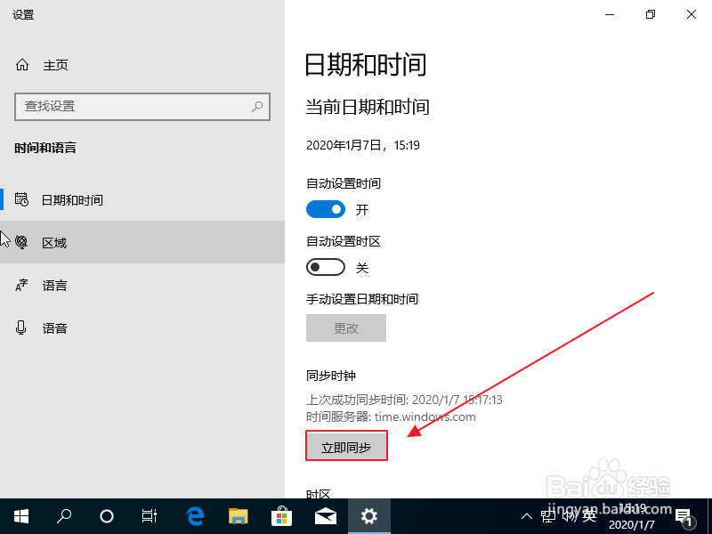Click the 语音 microphone icon in the sidebar
712x534 pixels.
click(x=20, y=328)
